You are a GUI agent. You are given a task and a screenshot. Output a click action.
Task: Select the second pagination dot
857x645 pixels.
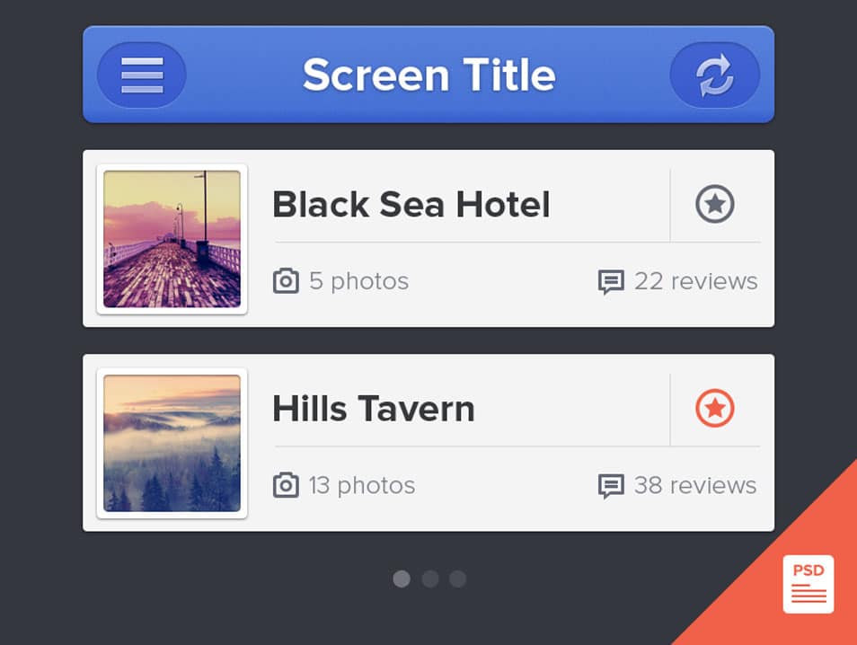point(430,579)
